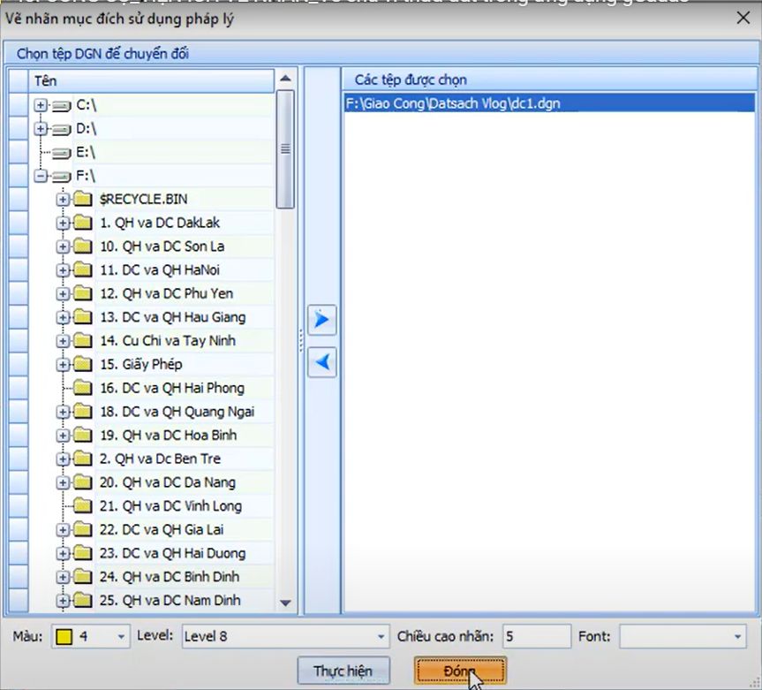
Task: Open the Level 8 dropdown list
Action: [x=381, y=636]
